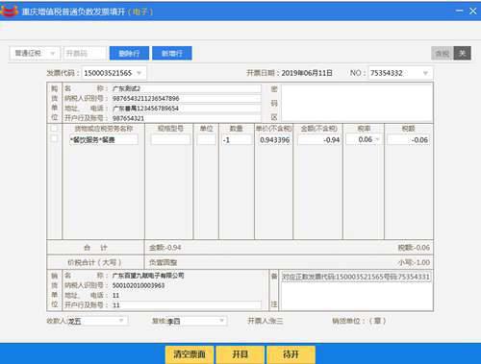Open the 普通征税 taxation type dropdown

tap(35, 53)
